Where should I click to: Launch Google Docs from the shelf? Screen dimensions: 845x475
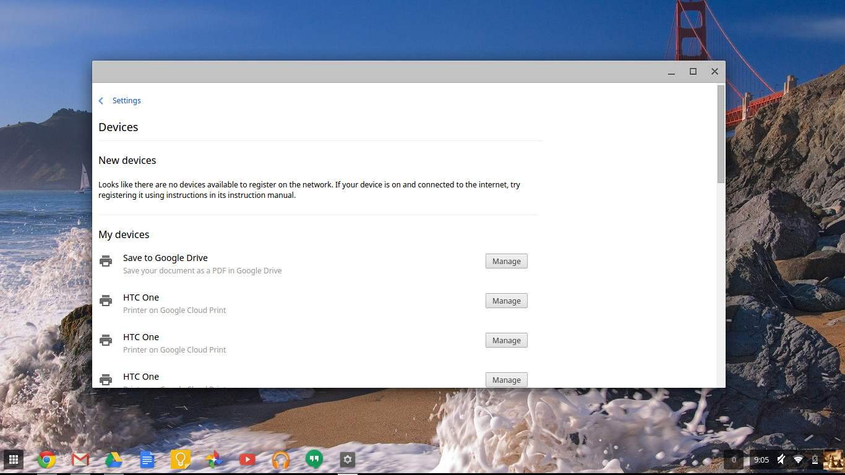(147, 460)
